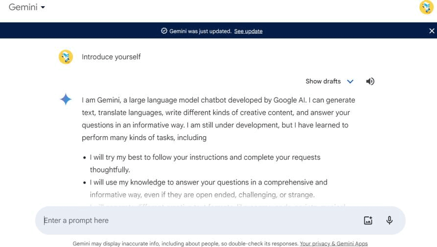437x247 pixels.
Task: Open "Your privacy & Gemini Apps" link
Action: (x=333, y=243)
